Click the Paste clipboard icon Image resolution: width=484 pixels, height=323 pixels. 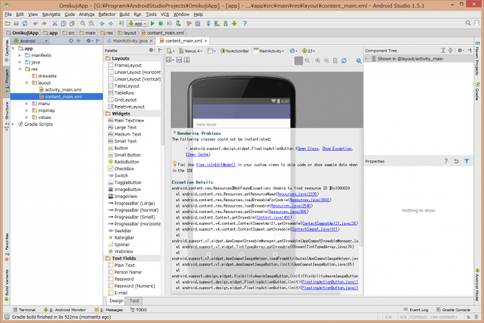click(72, 24)
